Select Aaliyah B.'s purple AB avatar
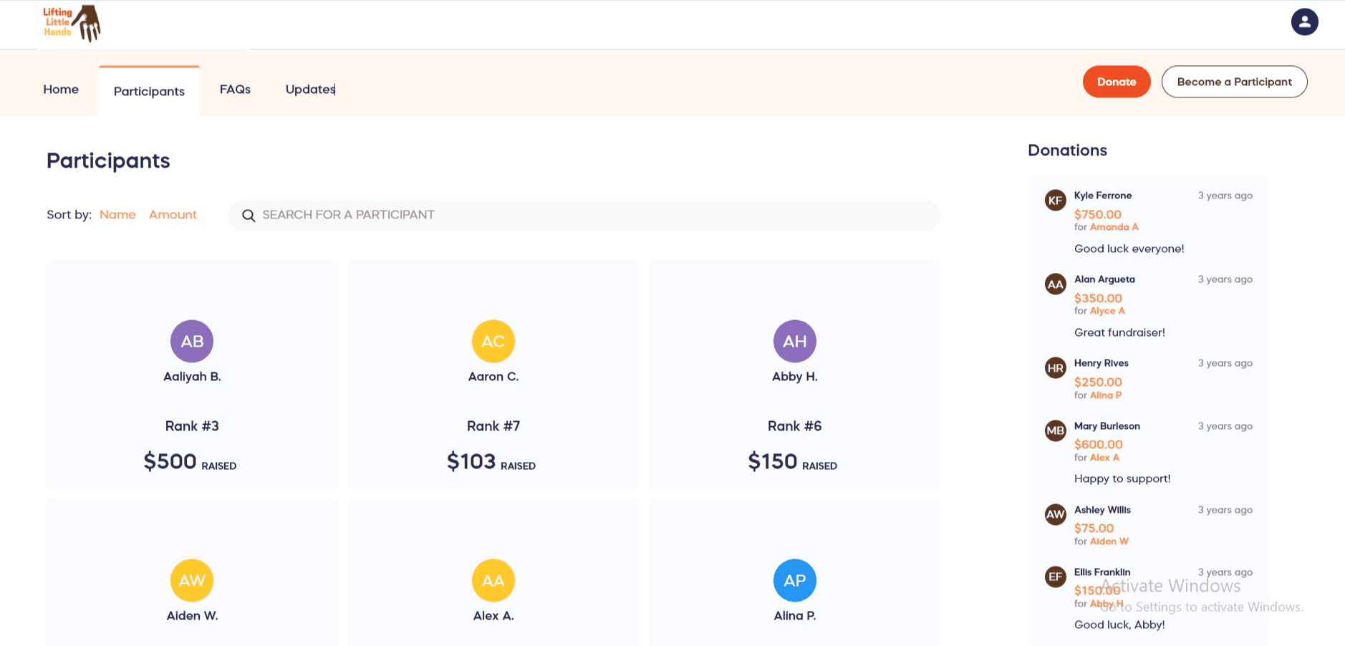This screenshot has height=646, width=1345. point(192,342)
